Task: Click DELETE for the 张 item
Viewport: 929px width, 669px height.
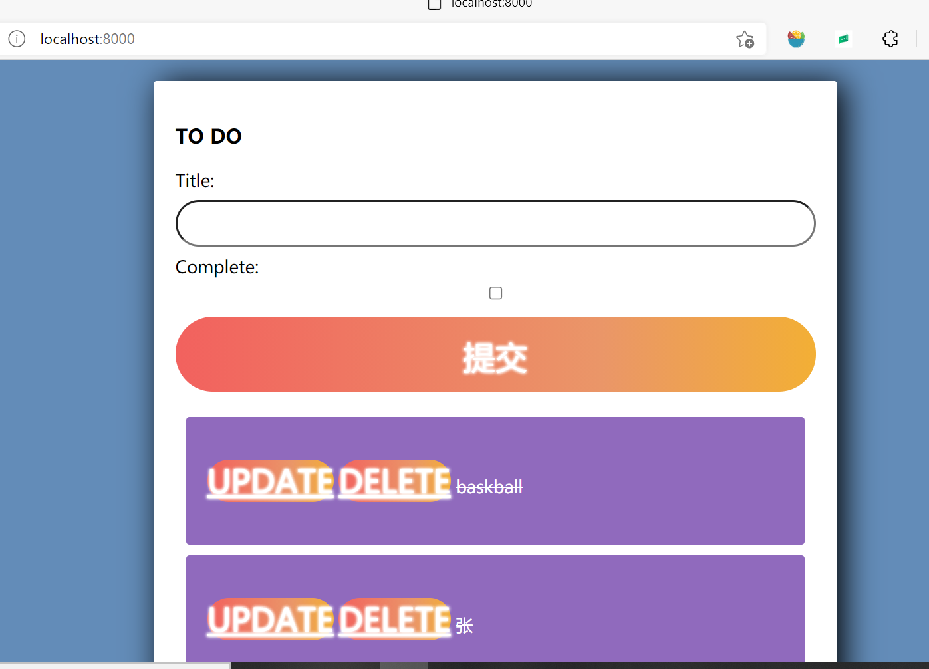Action: coord(395,619)
